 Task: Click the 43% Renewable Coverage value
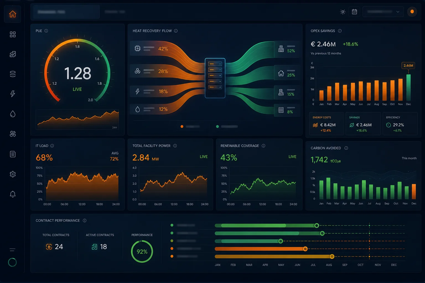(229, 158)
